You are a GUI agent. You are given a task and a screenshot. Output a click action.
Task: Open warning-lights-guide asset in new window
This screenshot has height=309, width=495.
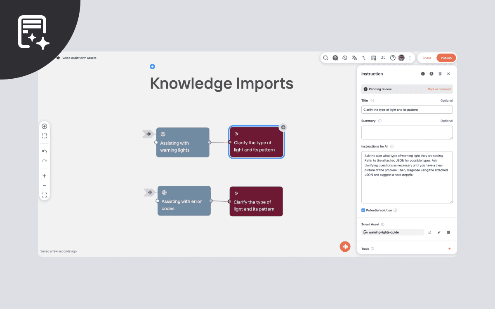[x=429, y=232]
